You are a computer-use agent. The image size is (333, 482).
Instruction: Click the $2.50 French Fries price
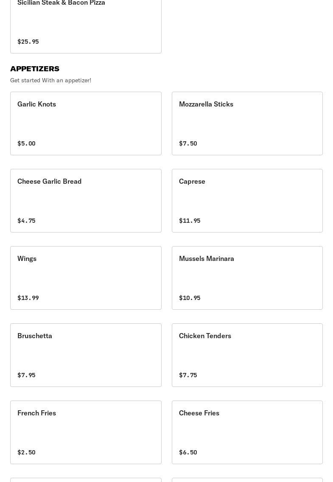tap(26, 452)
